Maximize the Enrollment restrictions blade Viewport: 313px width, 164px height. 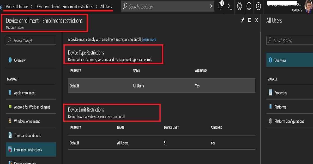click(x=250, y=20)
